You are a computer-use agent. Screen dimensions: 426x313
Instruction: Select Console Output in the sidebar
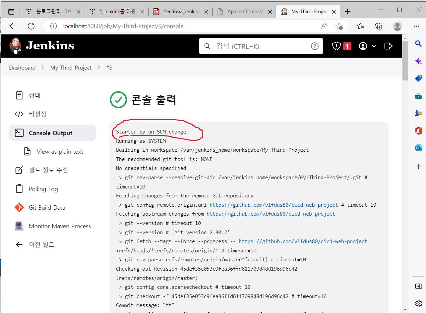(53, 133)
